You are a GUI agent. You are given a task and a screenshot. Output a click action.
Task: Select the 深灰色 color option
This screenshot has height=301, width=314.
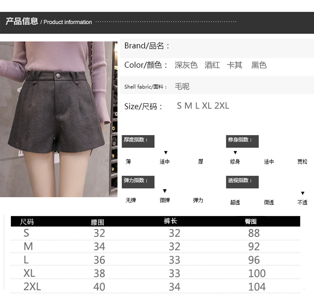186,65
